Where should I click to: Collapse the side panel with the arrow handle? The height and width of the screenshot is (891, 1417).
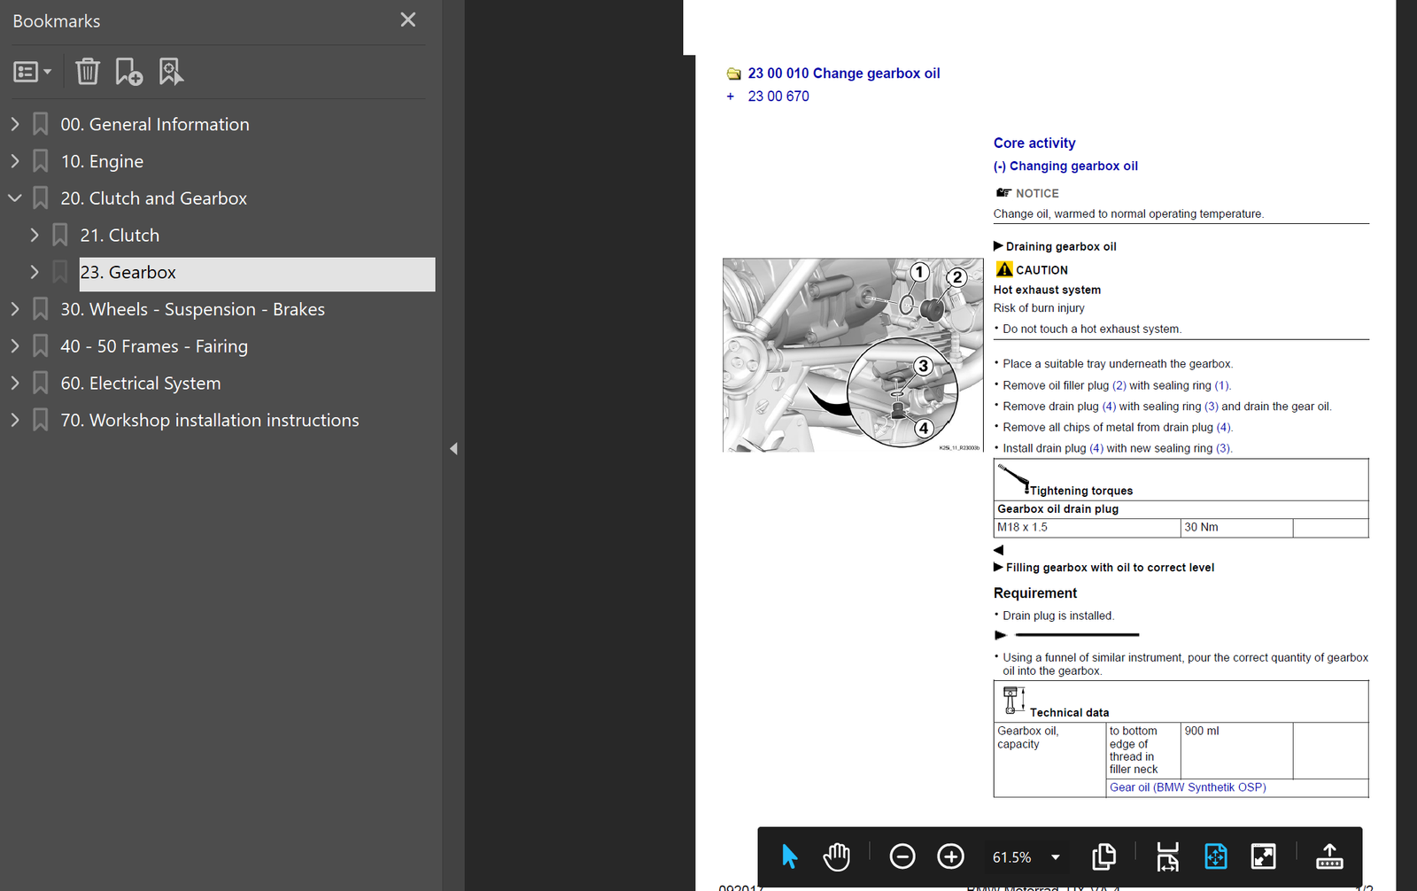(x=453, y=449)
